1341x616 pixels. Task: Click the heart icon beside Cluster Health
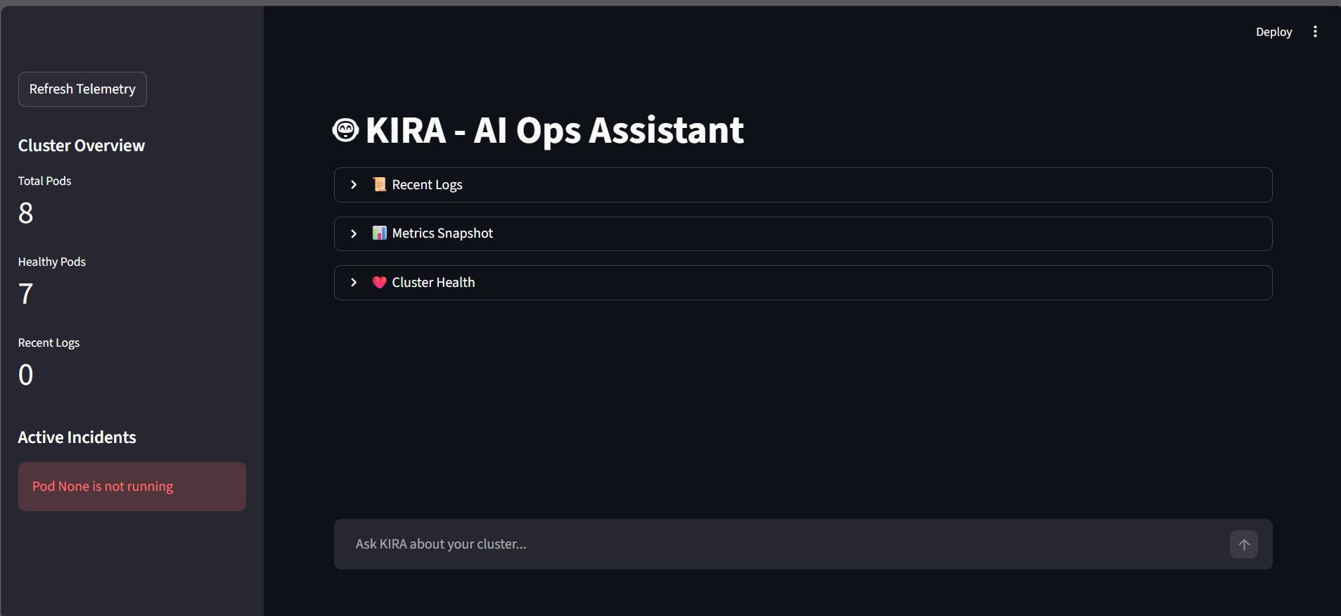[380, 282]
